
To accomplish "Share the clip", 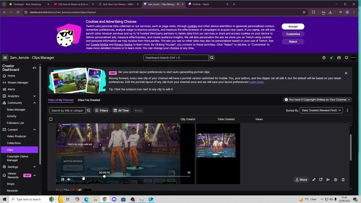I will [301, 180].
